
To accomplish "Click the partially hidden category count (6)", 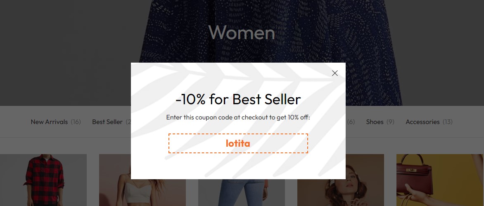I will click(x=351, y=122).
